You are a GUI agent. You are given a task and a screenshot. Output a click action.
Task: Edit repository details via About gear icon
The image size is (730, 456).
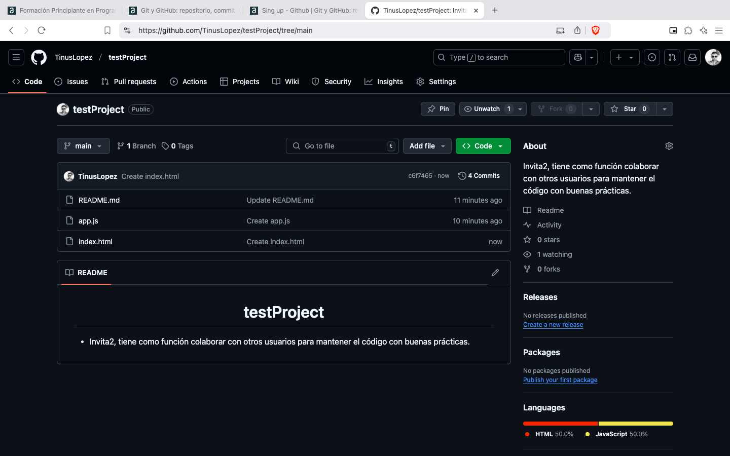point(669,146)
